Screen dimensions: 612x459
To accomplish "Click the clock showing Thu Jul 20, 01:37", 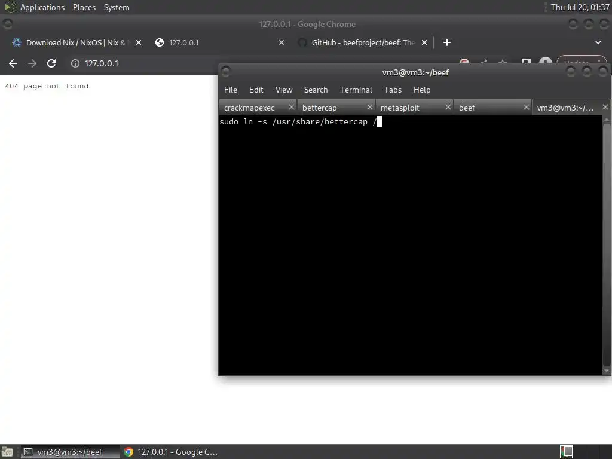I will pyautogui.click(x=580, y=7).
